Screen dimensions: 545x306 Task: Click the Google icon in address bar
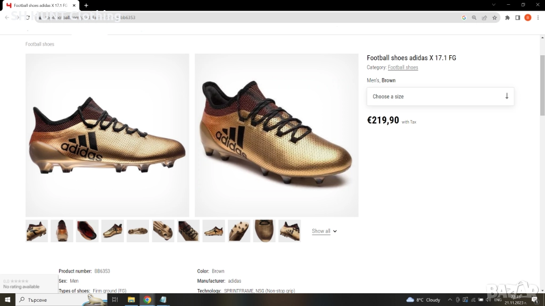(464, 18)
